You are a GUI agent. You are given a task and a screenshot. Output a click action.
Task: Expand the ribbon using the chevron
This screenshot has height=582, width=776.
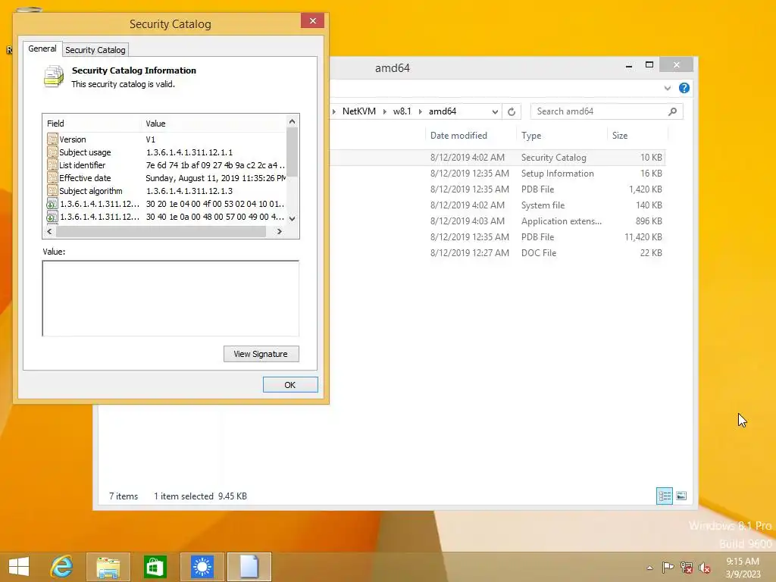click(667, 88)
